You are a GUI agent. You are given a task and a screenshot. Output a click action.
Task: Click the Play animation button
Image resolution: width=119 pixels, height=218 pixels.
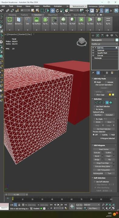click(58, 205)
